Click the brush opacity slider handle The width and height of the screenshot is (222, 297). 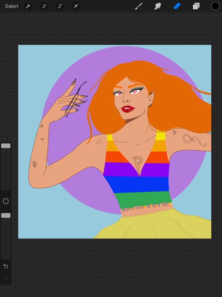point(6,215)
